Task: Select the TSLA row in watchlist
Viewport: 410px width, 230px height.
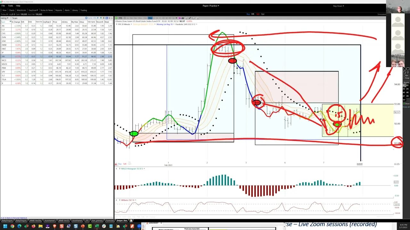Action: [x=56, y=79]
